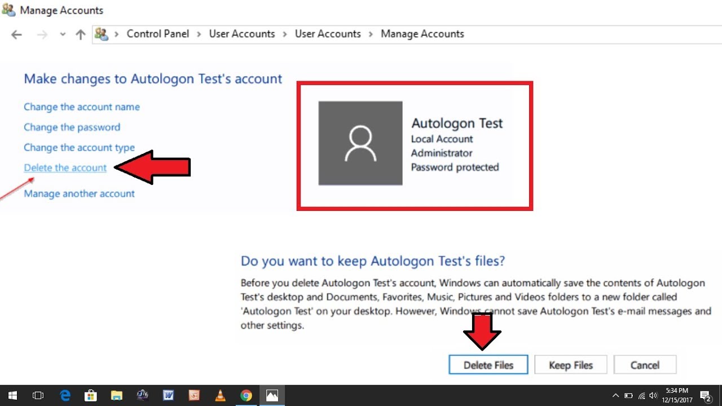The width and height of the screenshot is (722, 406).
Task: Click the Autologon Test account picture
Action: click(x=360, y=143)
